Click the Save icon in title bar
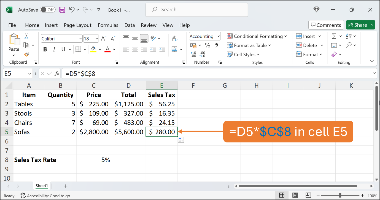Viewport: 380px width, 200px height. pos(62,10)
